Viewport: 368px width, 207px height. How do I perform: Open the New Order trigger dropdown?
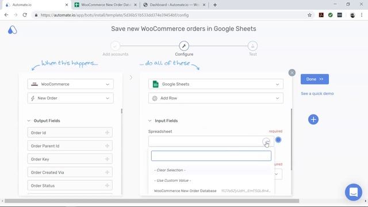[70, 98]
